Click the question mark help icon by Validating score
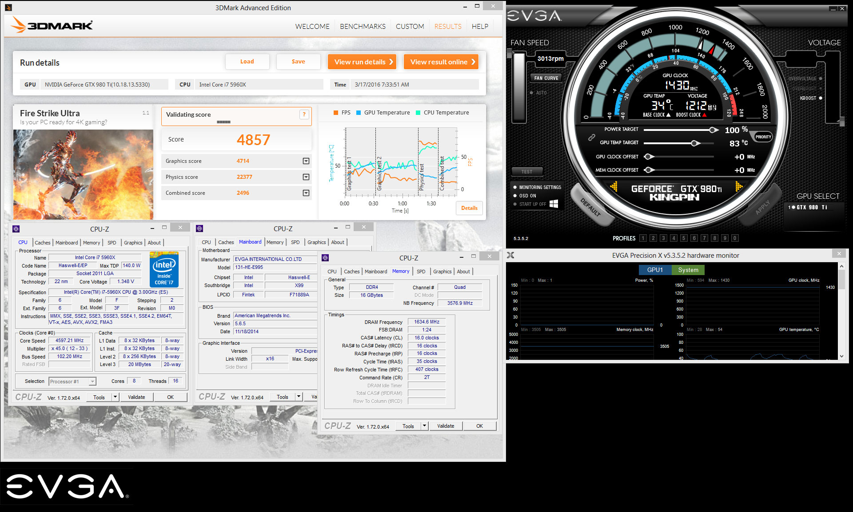This screenshot has width=853, height=512. click(304, 114)
